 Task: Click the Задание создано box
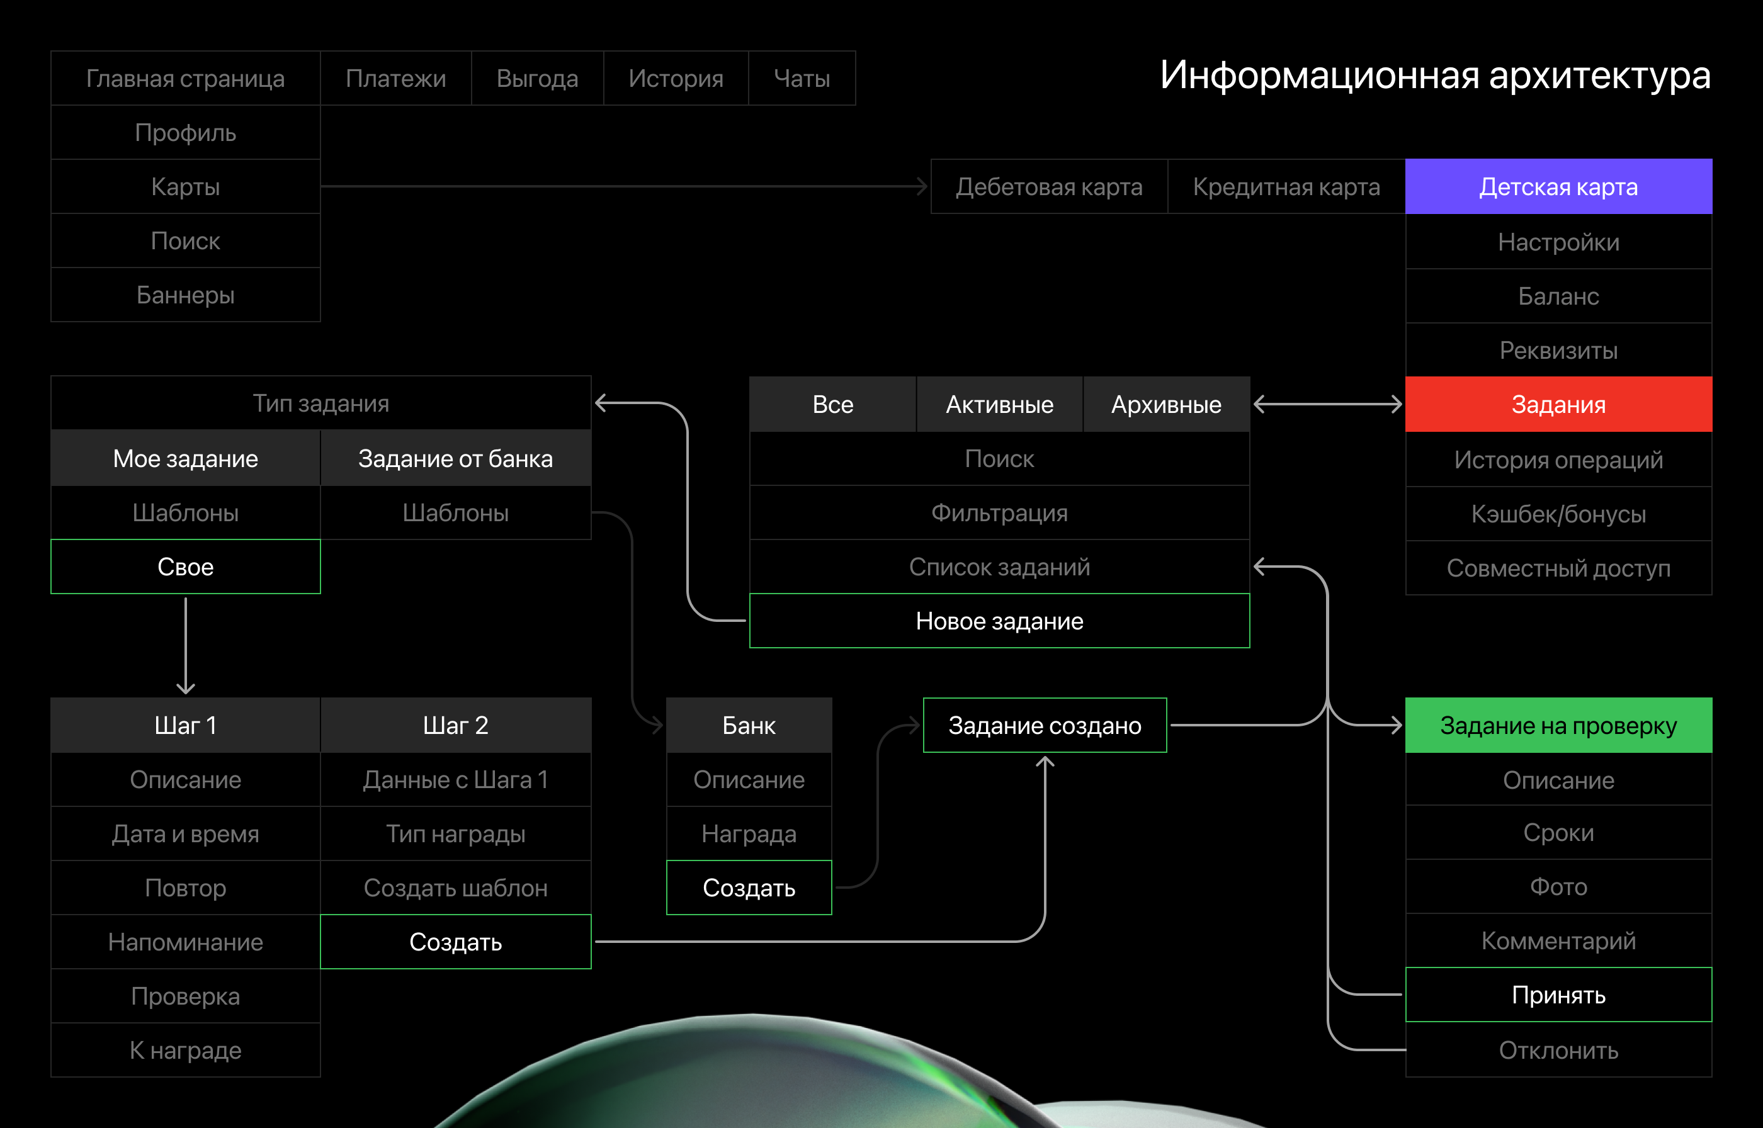pos(1045,725)
